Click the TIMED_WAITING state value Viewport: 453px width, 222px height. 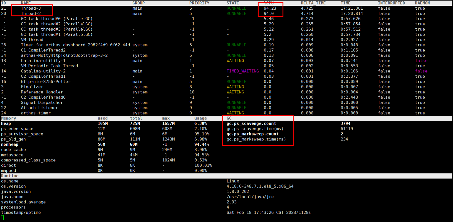tap(243, 71)
